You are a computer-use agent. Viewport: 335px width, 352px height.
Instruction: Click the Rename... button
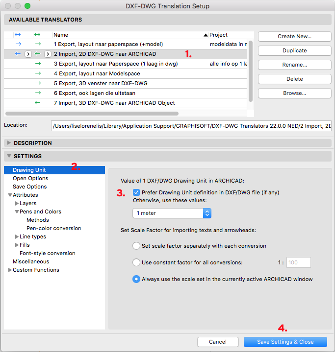pyautogui.click(x=294, y=65)
